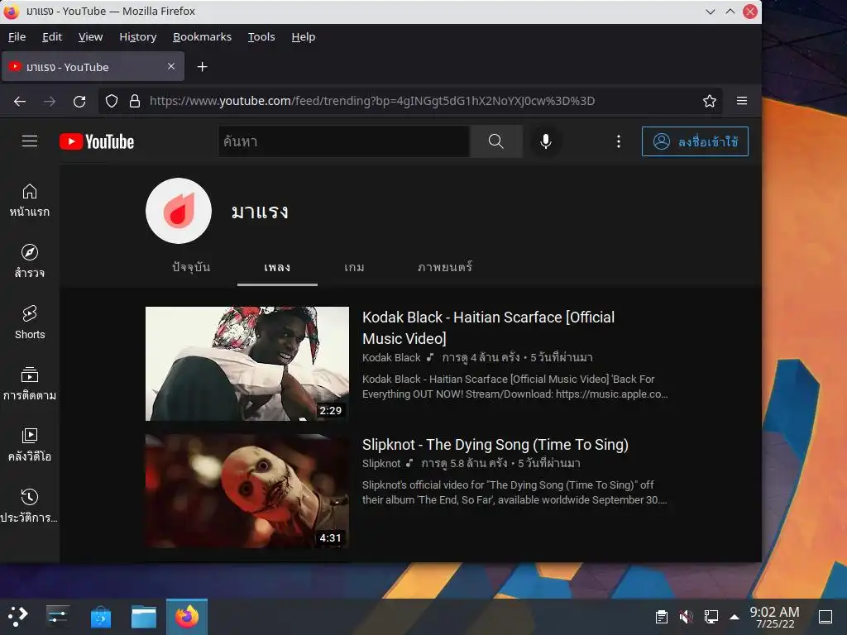Image resolution: width=847 pixels, height=635 pixels.
Task: Open Slipknot - The Dying Song title link
Action: click(495, 444)
